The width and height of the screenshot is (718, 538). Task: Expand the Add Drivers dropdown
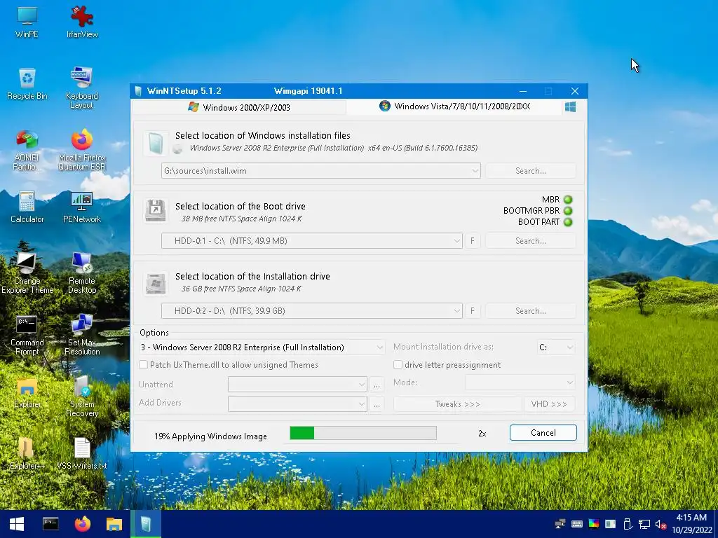pyautogui.click(x=361, y=404)
